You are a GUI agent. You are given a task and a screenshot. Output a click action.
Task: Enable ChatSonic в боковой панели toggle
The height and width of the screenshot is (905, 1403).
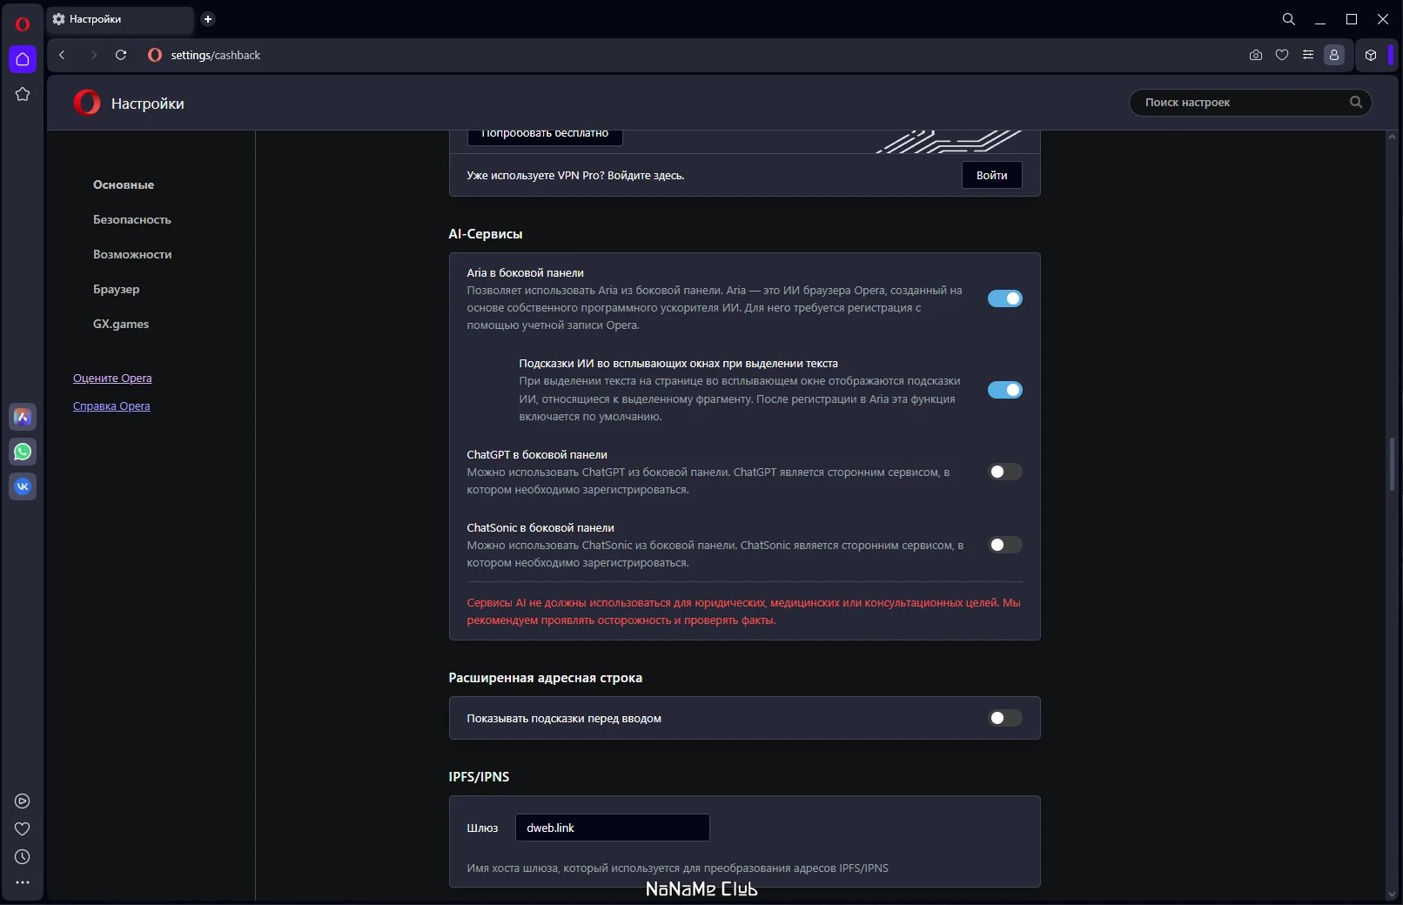[x=1004, y=545]
